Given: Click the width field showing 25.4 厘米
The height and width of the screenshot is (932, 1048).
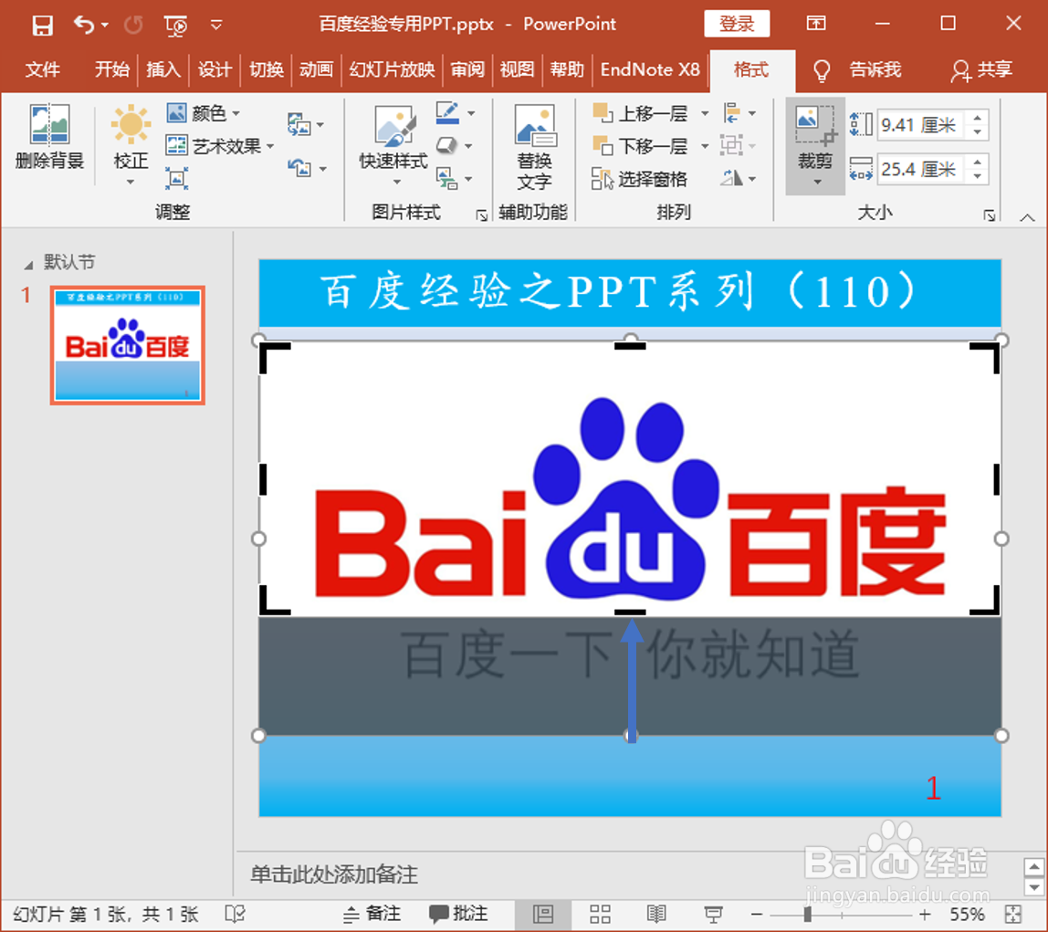Looking at the screenshot, I should [921, 169].
